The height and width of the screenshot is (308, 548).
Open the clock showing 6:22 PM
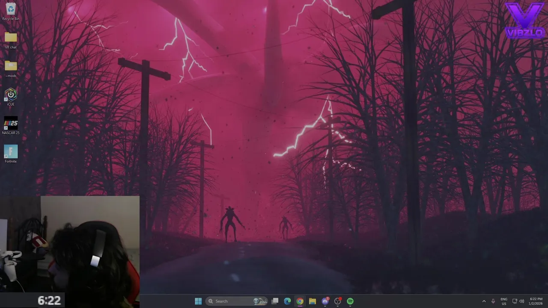pyautogui.click(x=536, y=301)
